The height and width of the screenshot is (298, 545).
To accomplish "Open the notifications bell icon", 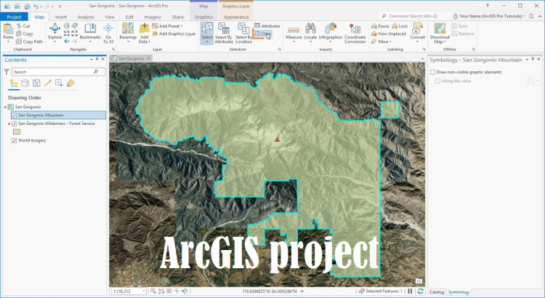I will (x=531, y=16).
